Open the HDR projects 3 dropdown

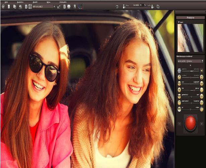coord(44,6)
